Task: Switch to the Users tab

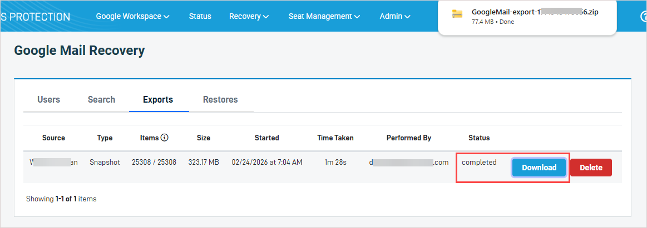Action: pyautogui.click(x=48, y=100)
